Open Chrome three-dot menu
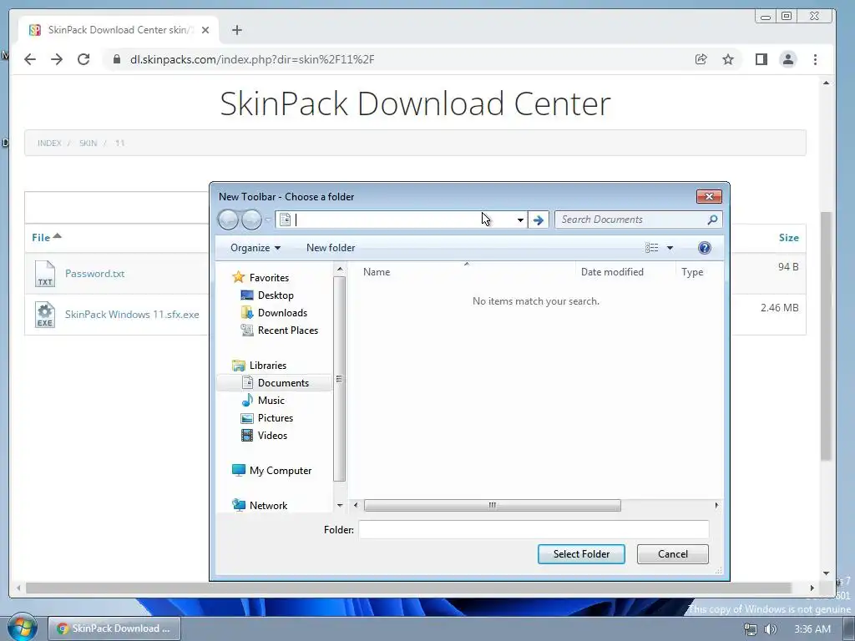 [x=815, y=59]
